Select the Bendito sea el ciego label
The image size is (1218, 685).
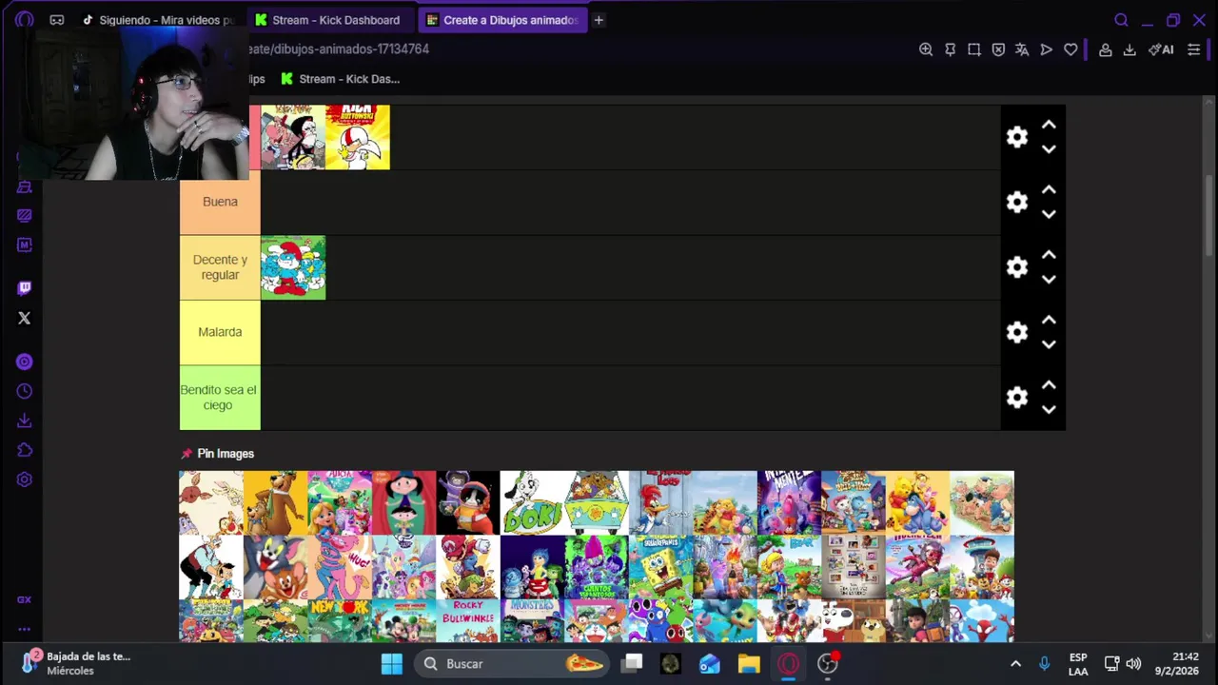pyautogui.click(x=220, y=398)
